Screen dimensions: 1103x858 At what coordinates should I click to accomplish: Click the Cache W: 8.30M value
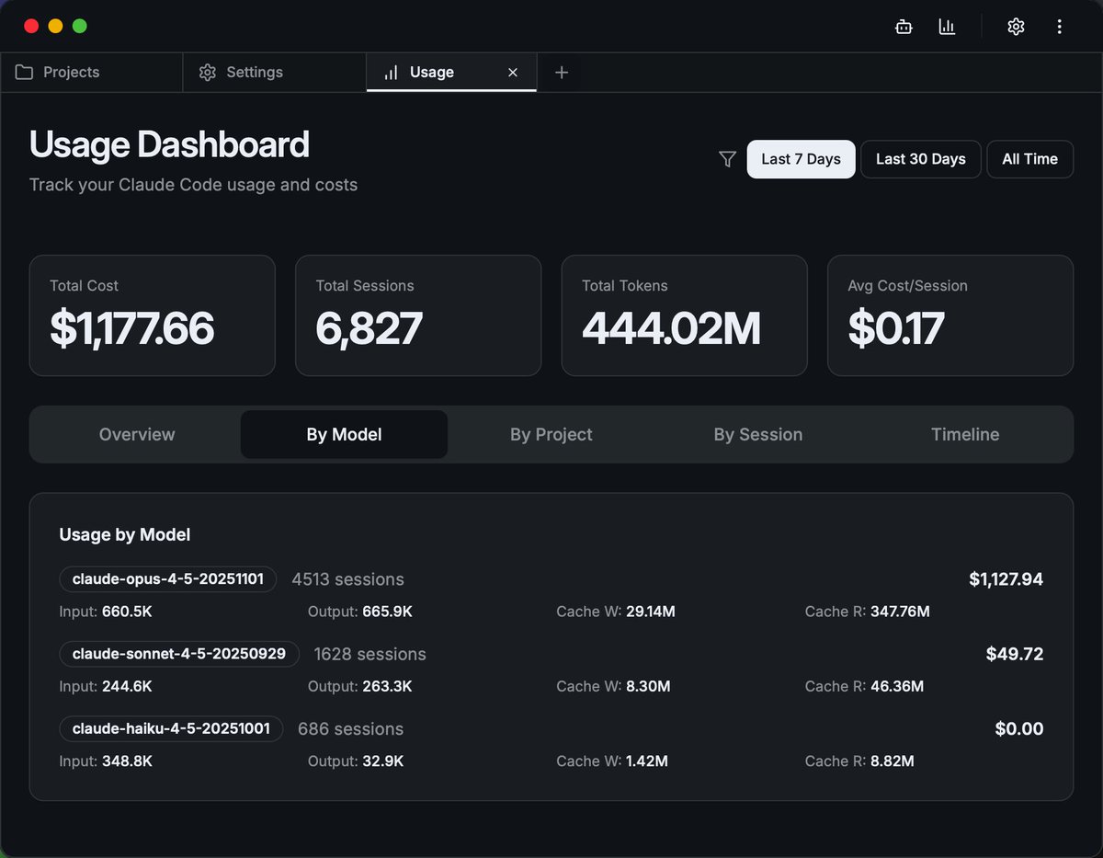pyautogui.click(x=613, y=686)
